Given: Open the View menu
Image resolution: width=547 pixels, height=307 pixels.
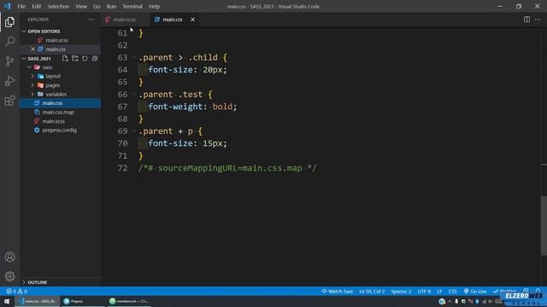Looking at the screenshot, I should point(81,6).
